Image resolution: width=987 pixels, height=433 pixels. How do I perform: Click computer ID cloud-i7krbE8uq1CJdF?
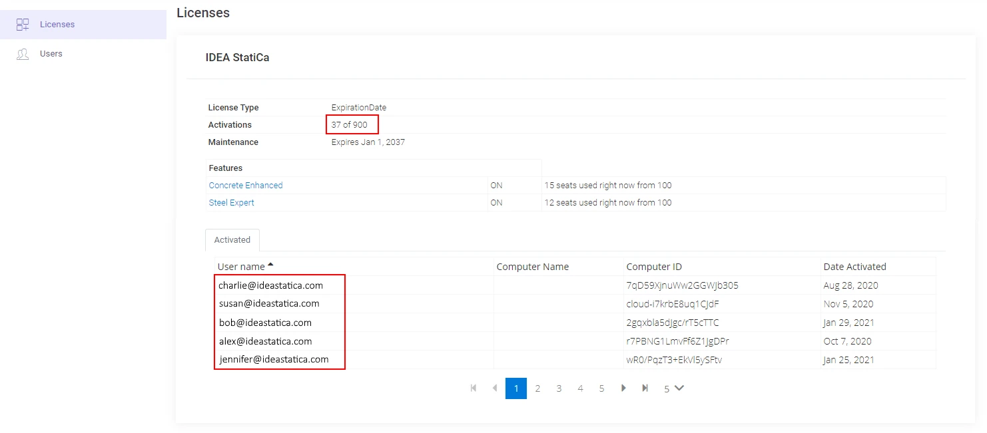coord(673,304)
